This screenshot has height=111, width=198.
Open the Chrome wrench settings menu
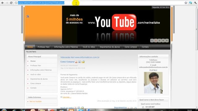click(x=195, y=3)
